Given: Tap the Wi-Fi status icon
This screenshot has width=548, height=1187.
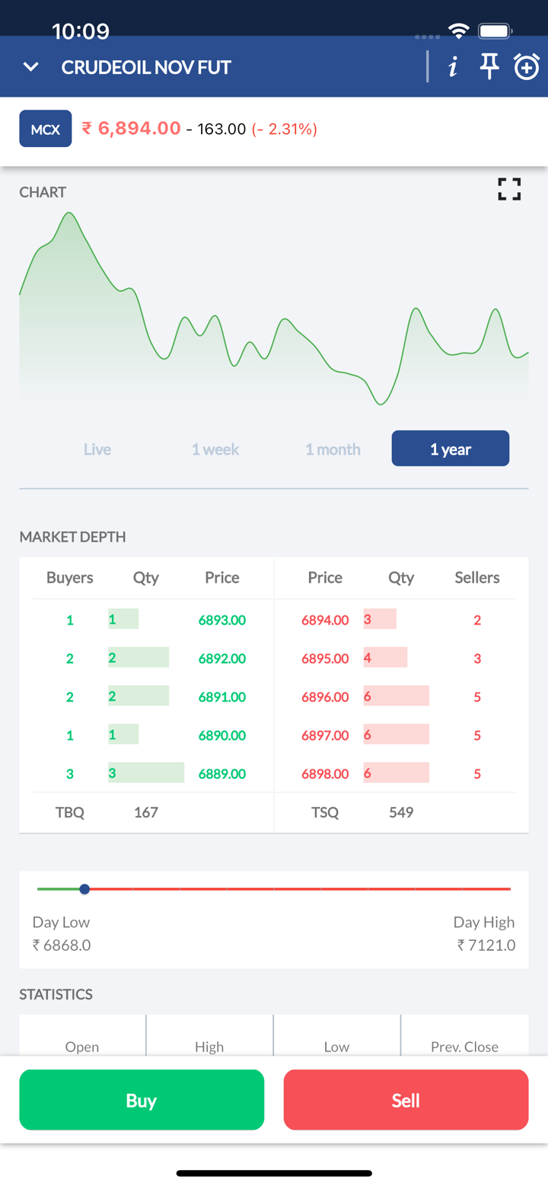Looking at the screenshot, I should tap(458, 31).
